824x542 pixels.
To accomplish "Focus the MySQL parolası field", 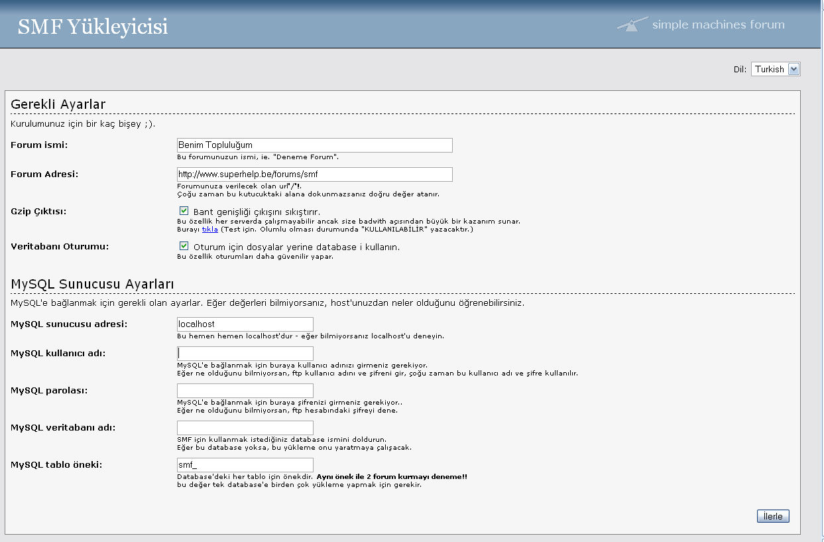I will (245, 391).
